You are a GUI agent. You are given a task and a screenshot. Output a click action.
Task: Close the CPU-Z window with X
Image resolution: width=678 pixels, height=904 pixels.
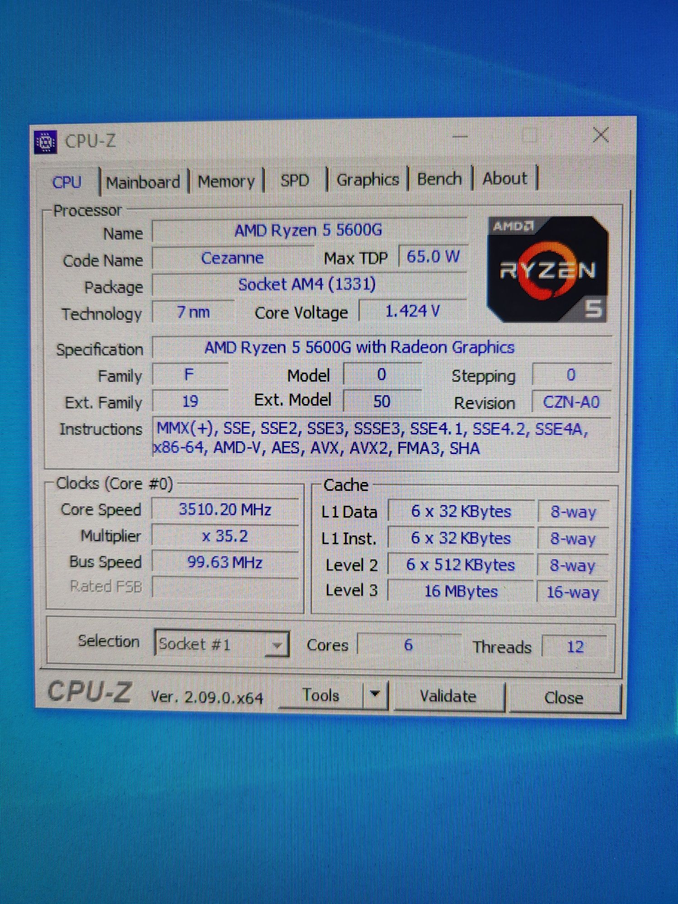click(x=601, y=135)
